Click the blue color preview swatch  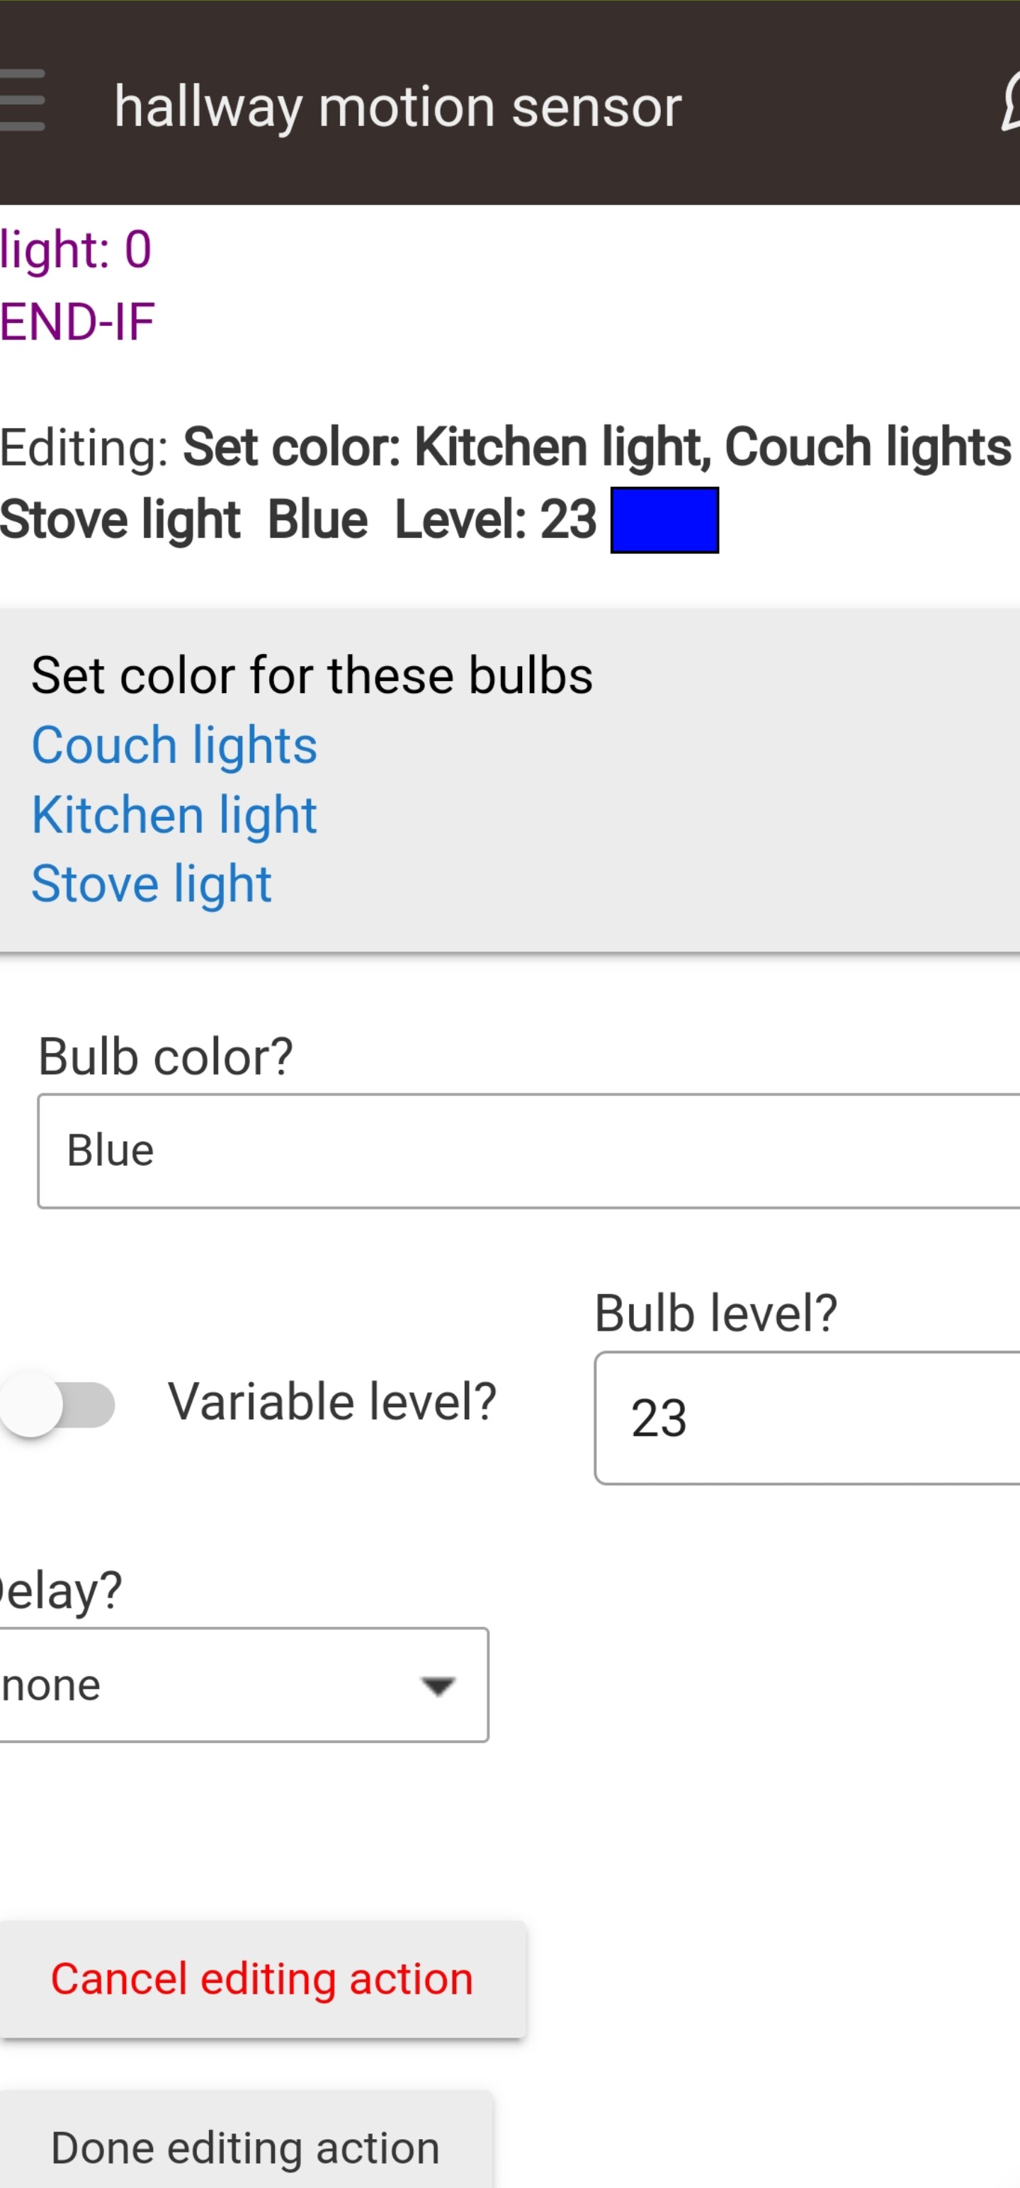tap(664, 521)
